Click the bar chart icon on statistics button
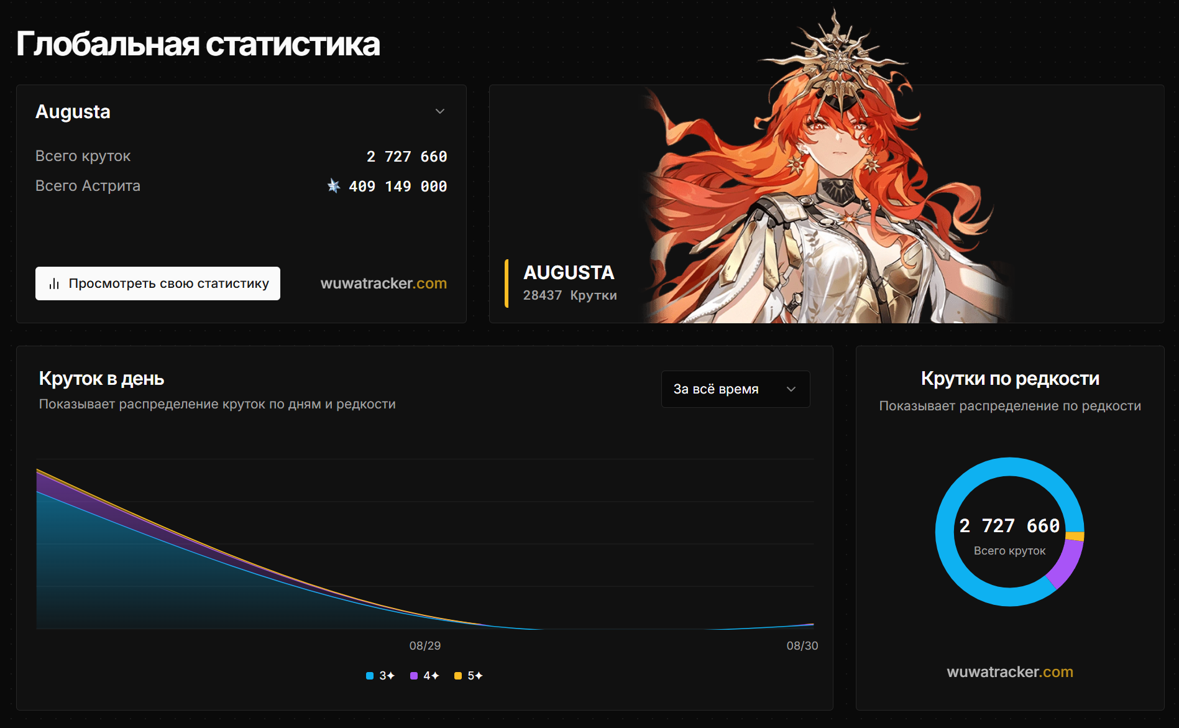 tap(54, 283)
